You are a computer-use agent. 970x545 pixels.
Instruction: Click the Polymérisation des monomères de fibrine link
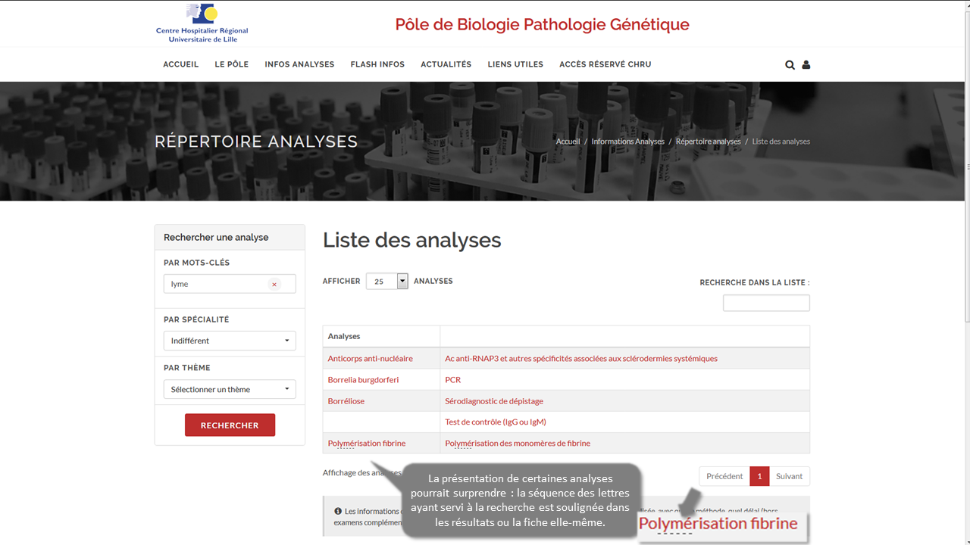click(x=518, y=443)
